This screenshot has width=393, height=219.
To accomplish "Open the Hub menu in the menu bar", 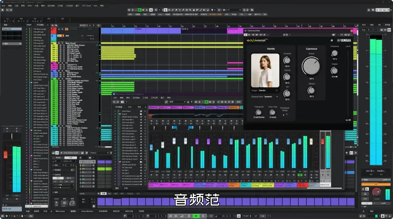I will click(95, 5).
